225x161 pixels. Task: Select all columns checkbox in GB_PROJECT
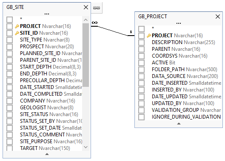click(141, 29)
